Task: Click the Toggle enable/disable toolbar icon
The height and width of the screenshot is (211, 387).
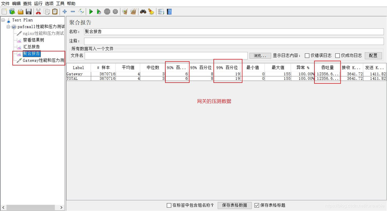Action: [x=81, y=11]
